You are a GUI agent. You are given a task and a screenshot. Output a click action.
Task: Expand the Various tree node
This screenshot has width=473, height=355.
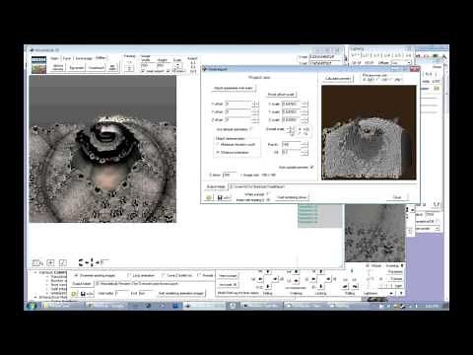tap(35, 272)
